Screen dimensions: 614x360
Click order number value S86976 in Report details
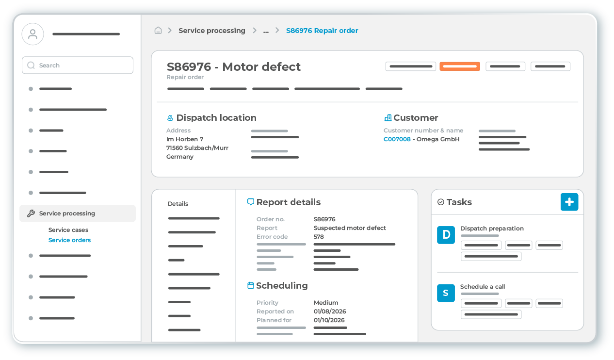coord(324,219)
